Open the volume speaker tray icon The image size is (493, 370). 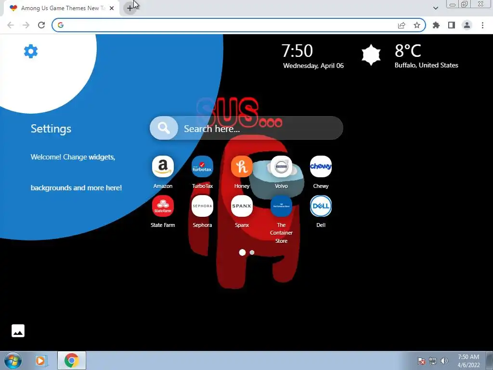444,361
